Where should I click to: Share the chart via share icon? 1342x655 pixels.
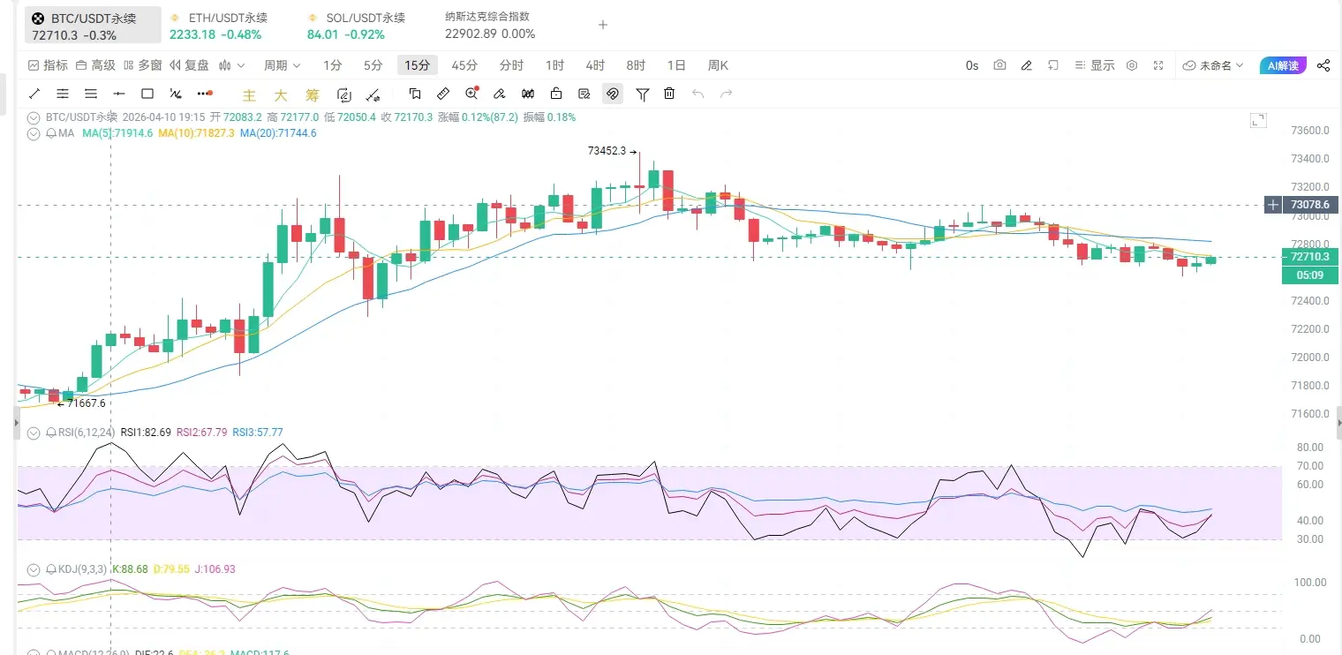[x=1323, y=65]
